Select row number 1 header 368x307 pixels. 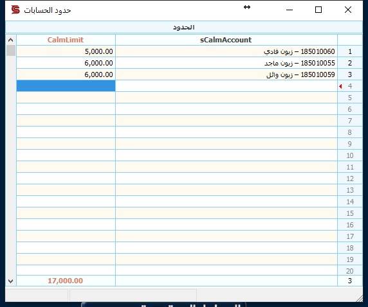point(350,51)
